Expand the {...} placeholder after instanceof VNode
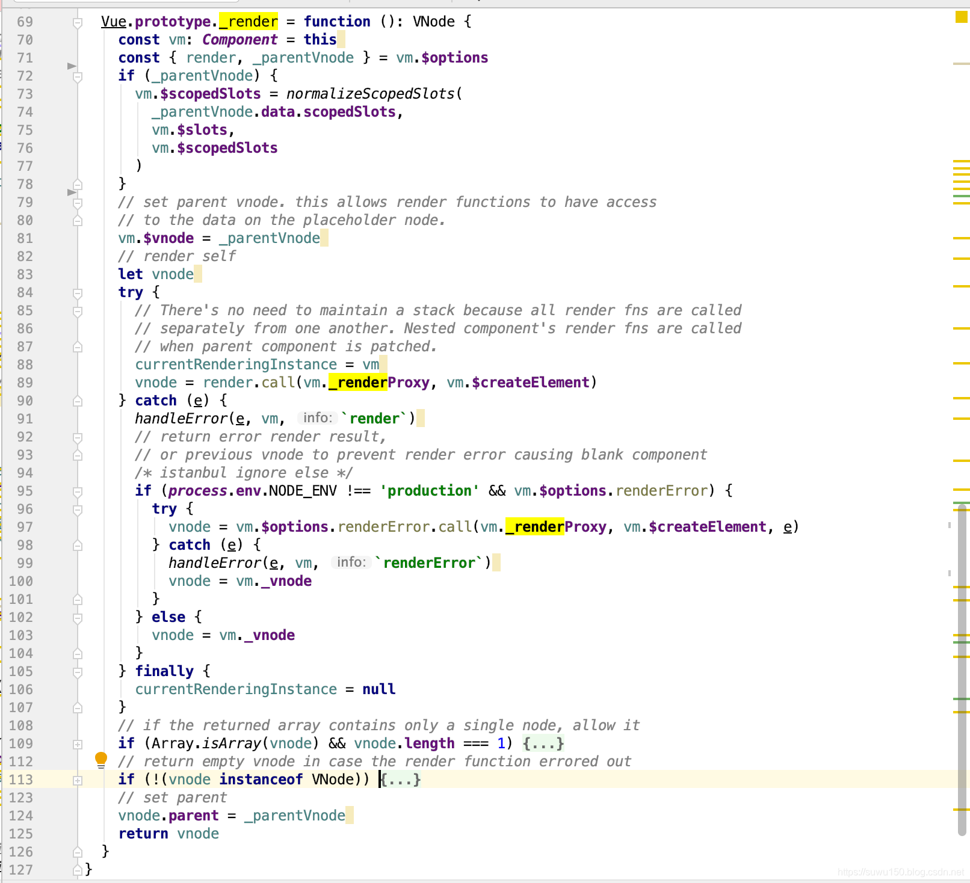Viewport: 970px width, 883px height. point(401,780)
